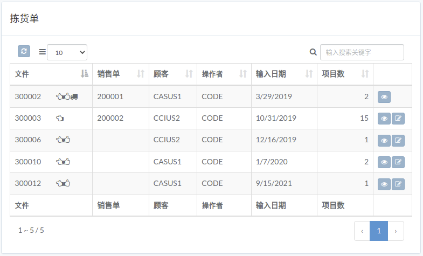The width and height of the screenshot is (423, 256).
Task: View picking list 300002 with eye icon
Action: (384, 97)
